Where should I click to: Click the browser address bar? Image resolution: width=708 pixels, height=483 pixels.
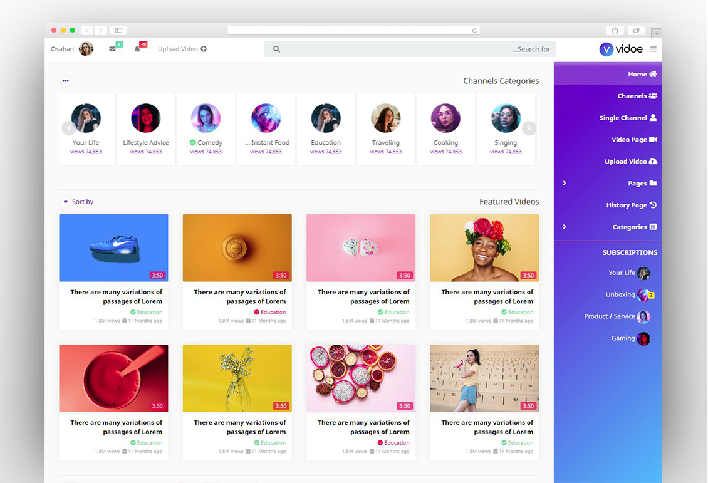coord(353,30)
